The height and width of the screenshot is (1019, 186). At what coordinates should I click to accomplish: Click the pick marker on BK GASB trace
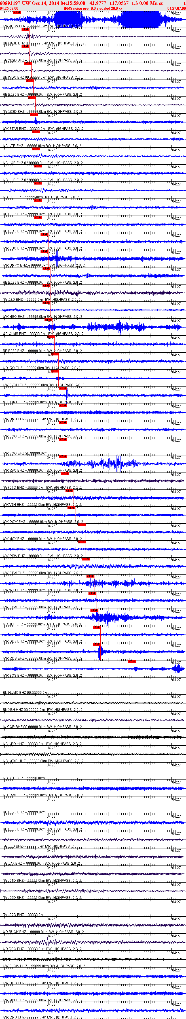pos(25,29)
